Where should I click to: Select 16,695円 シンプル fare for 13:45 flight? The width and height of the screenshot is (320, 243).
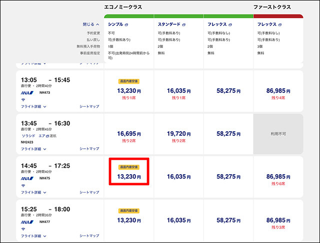(129, 134)
